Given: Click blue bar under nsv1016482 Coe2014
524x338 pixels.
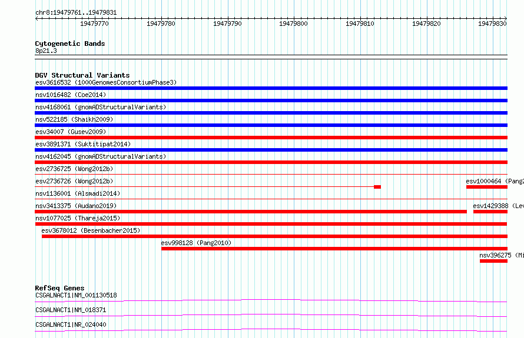Looking at the screenshot, I should coord(271,101).
